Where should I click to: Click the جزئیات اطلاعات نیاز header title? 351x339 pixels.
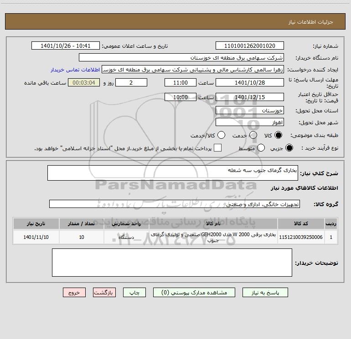tap(311, 22)
